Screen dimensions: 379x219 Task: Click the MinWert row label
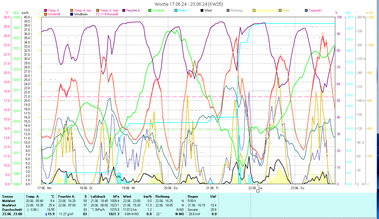click(9, 201)
